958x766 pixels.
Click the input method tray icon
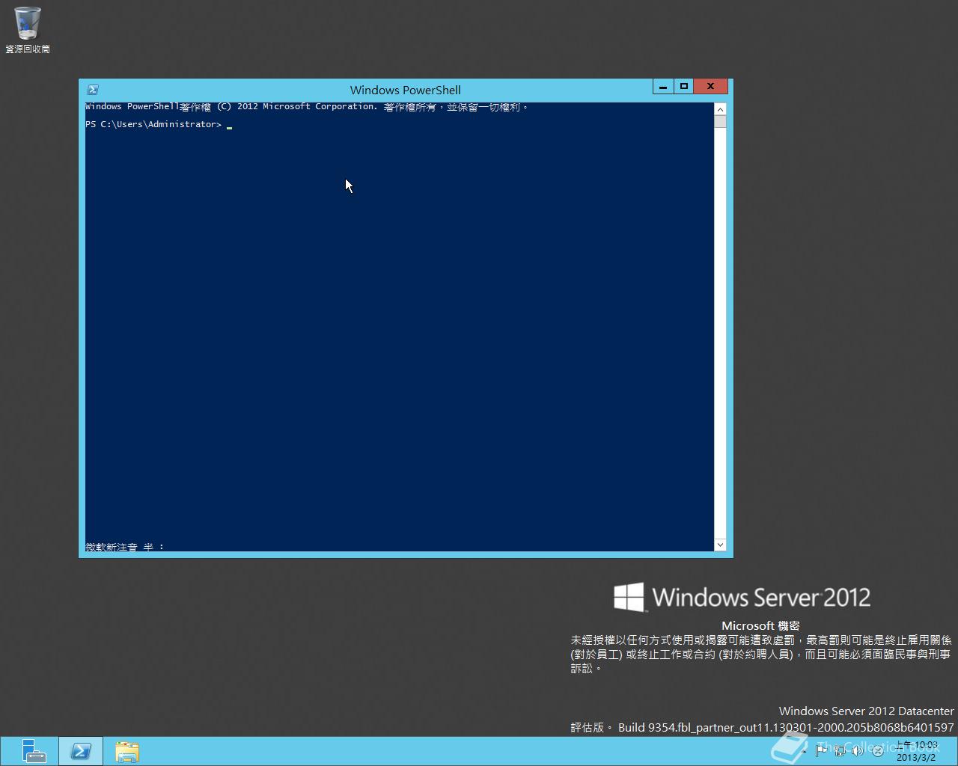tap(877, 750)
